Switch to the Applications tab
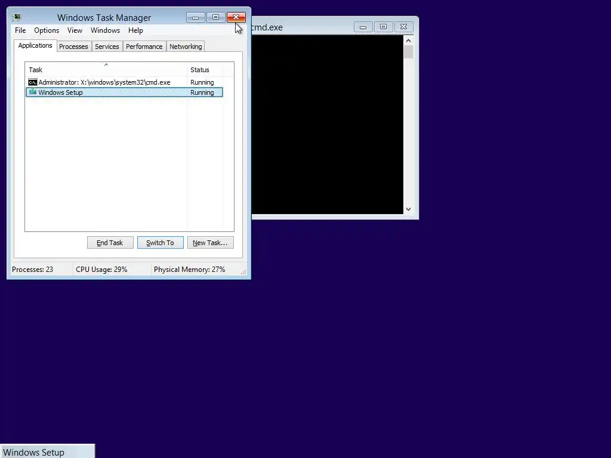 [x=35, y=45]
